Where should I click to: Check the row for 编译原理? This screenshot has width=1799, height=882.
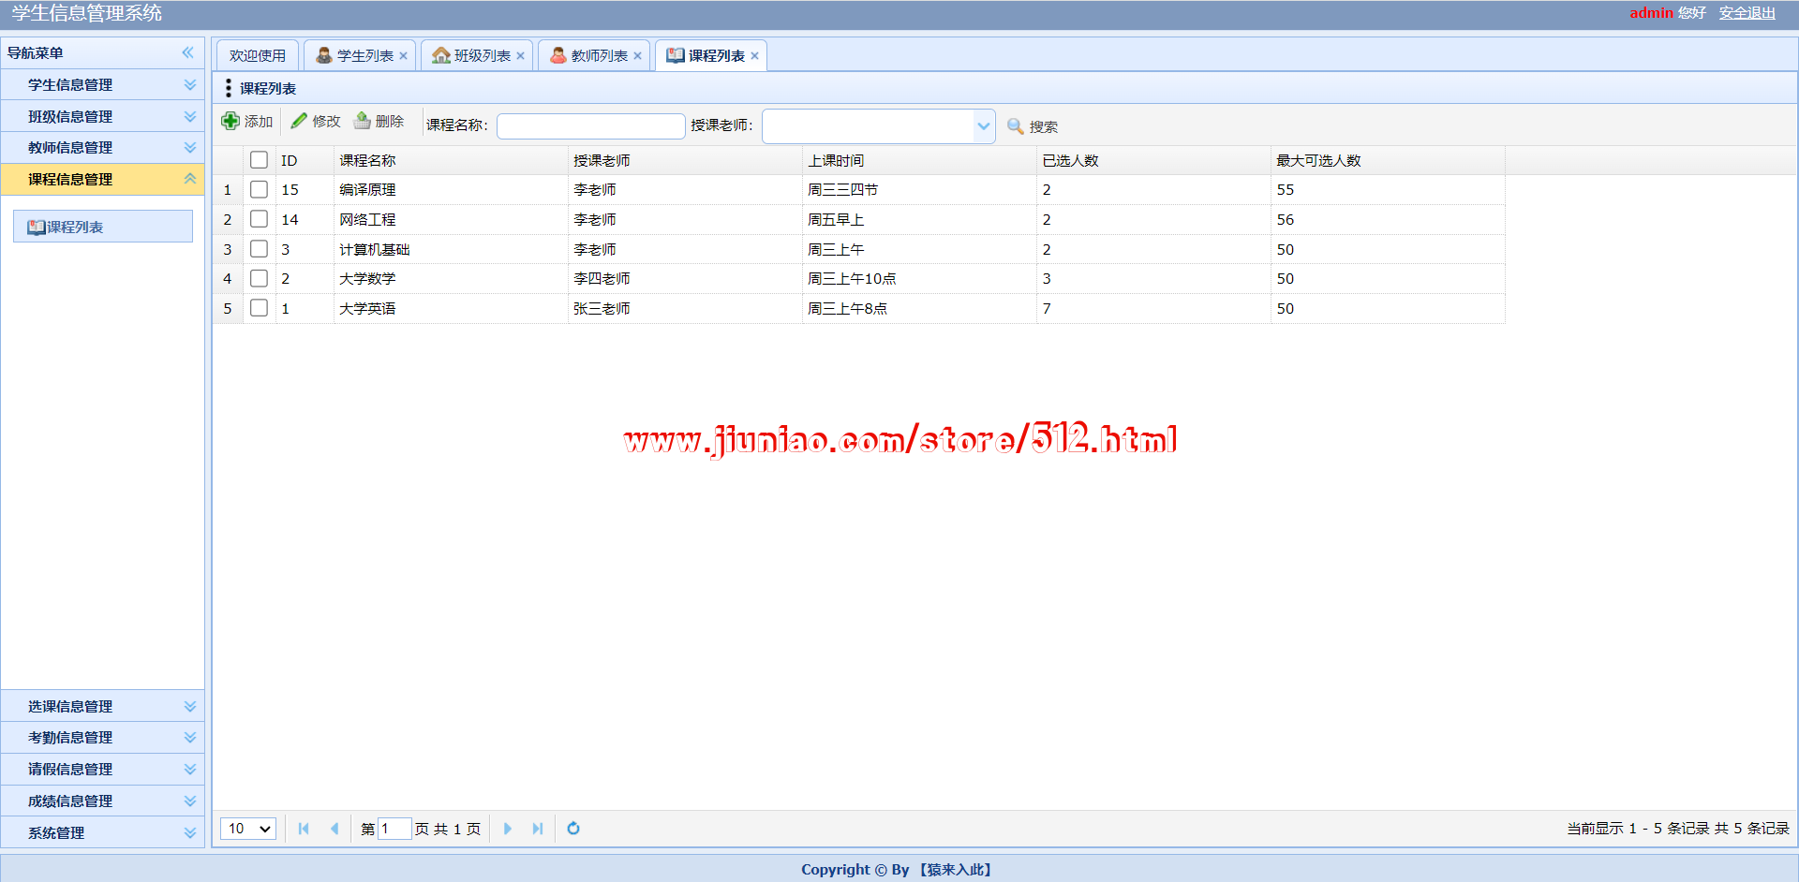(x=260, y=190)
